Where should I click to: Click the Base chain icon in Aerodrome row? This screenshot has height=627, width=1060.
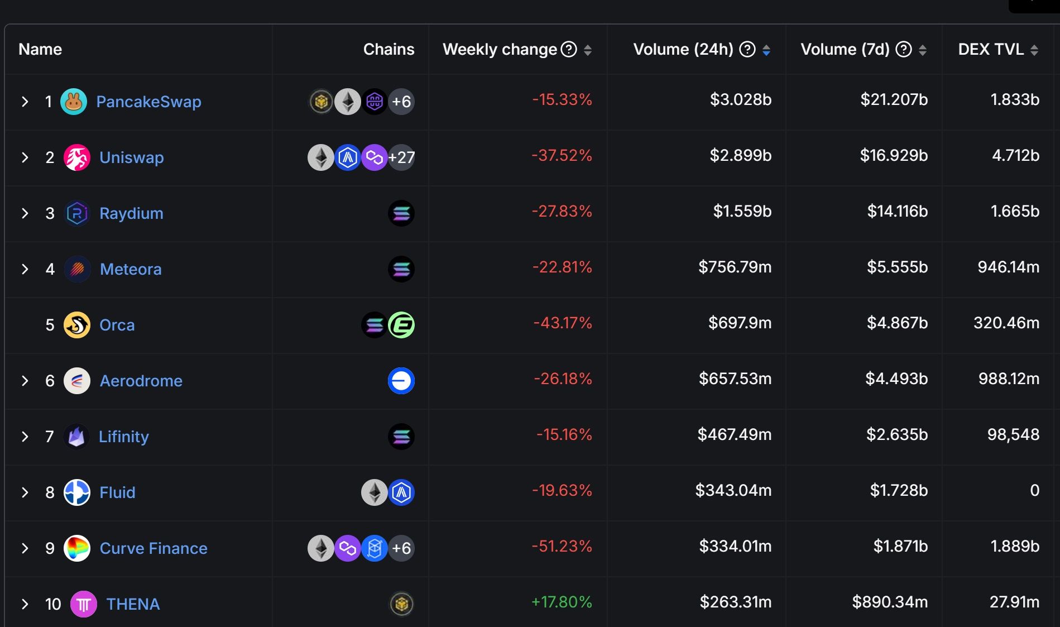401,381
